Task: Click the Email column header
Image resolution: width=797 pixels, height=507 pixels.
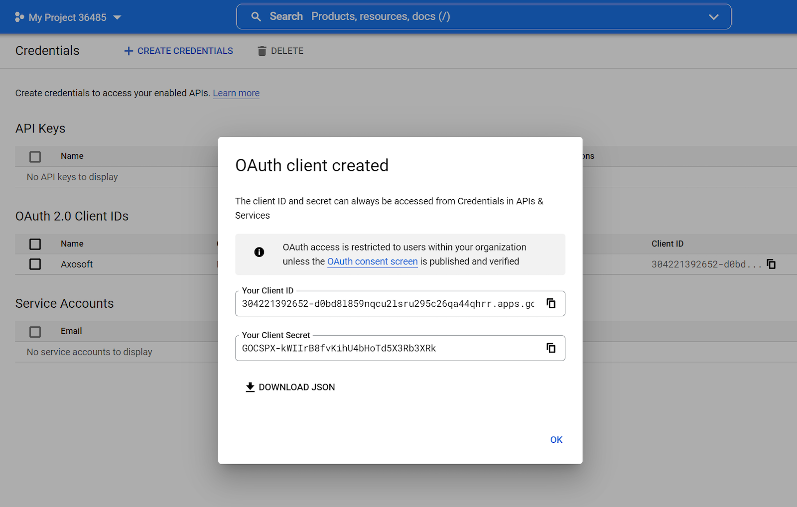Action: click(x=71, y=331)
